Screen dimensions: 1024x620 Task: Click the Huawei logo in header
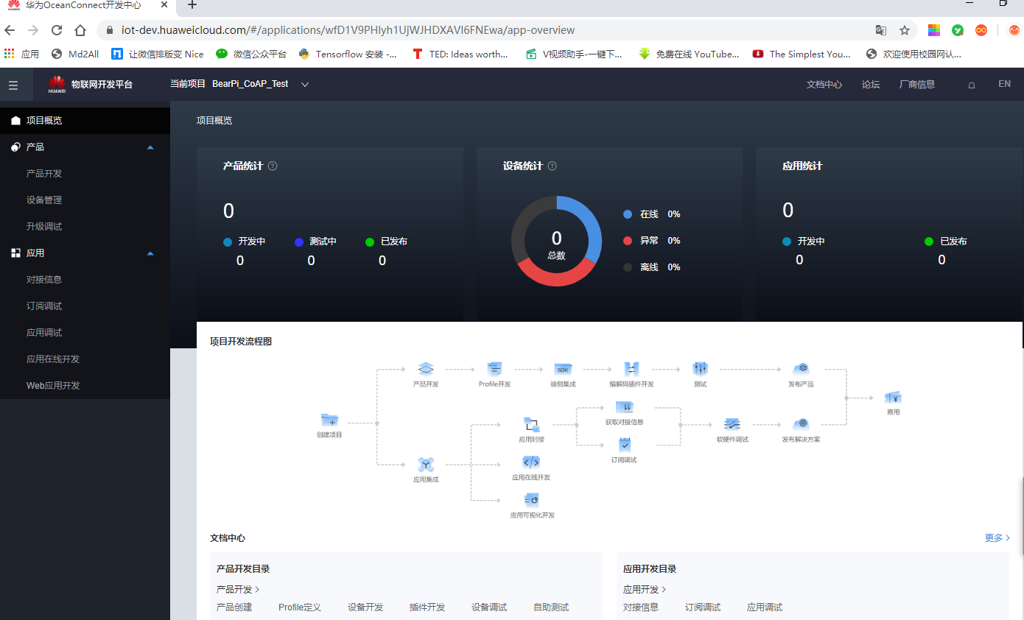pyautogui.click(x=57, y=85)
